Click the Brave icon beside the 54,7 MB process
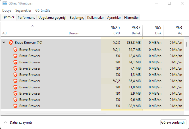189x129 pixels. tap(15, 50)
